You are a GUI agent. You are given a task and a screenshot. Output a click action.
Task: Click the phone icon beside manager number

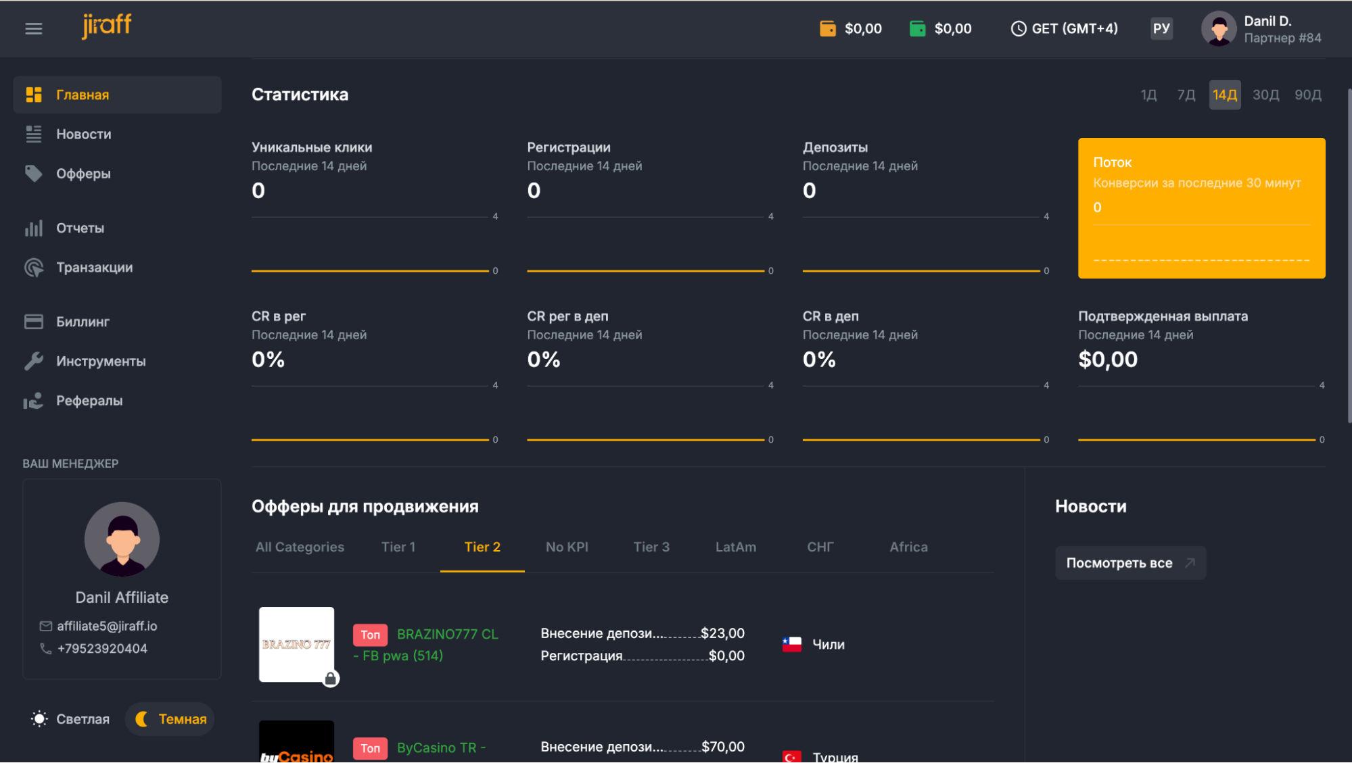point(46,649)
